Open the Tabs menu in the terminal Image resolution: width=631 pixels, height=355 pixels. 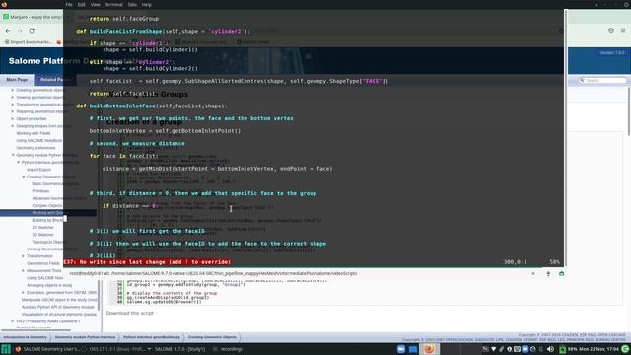point(132,5)
